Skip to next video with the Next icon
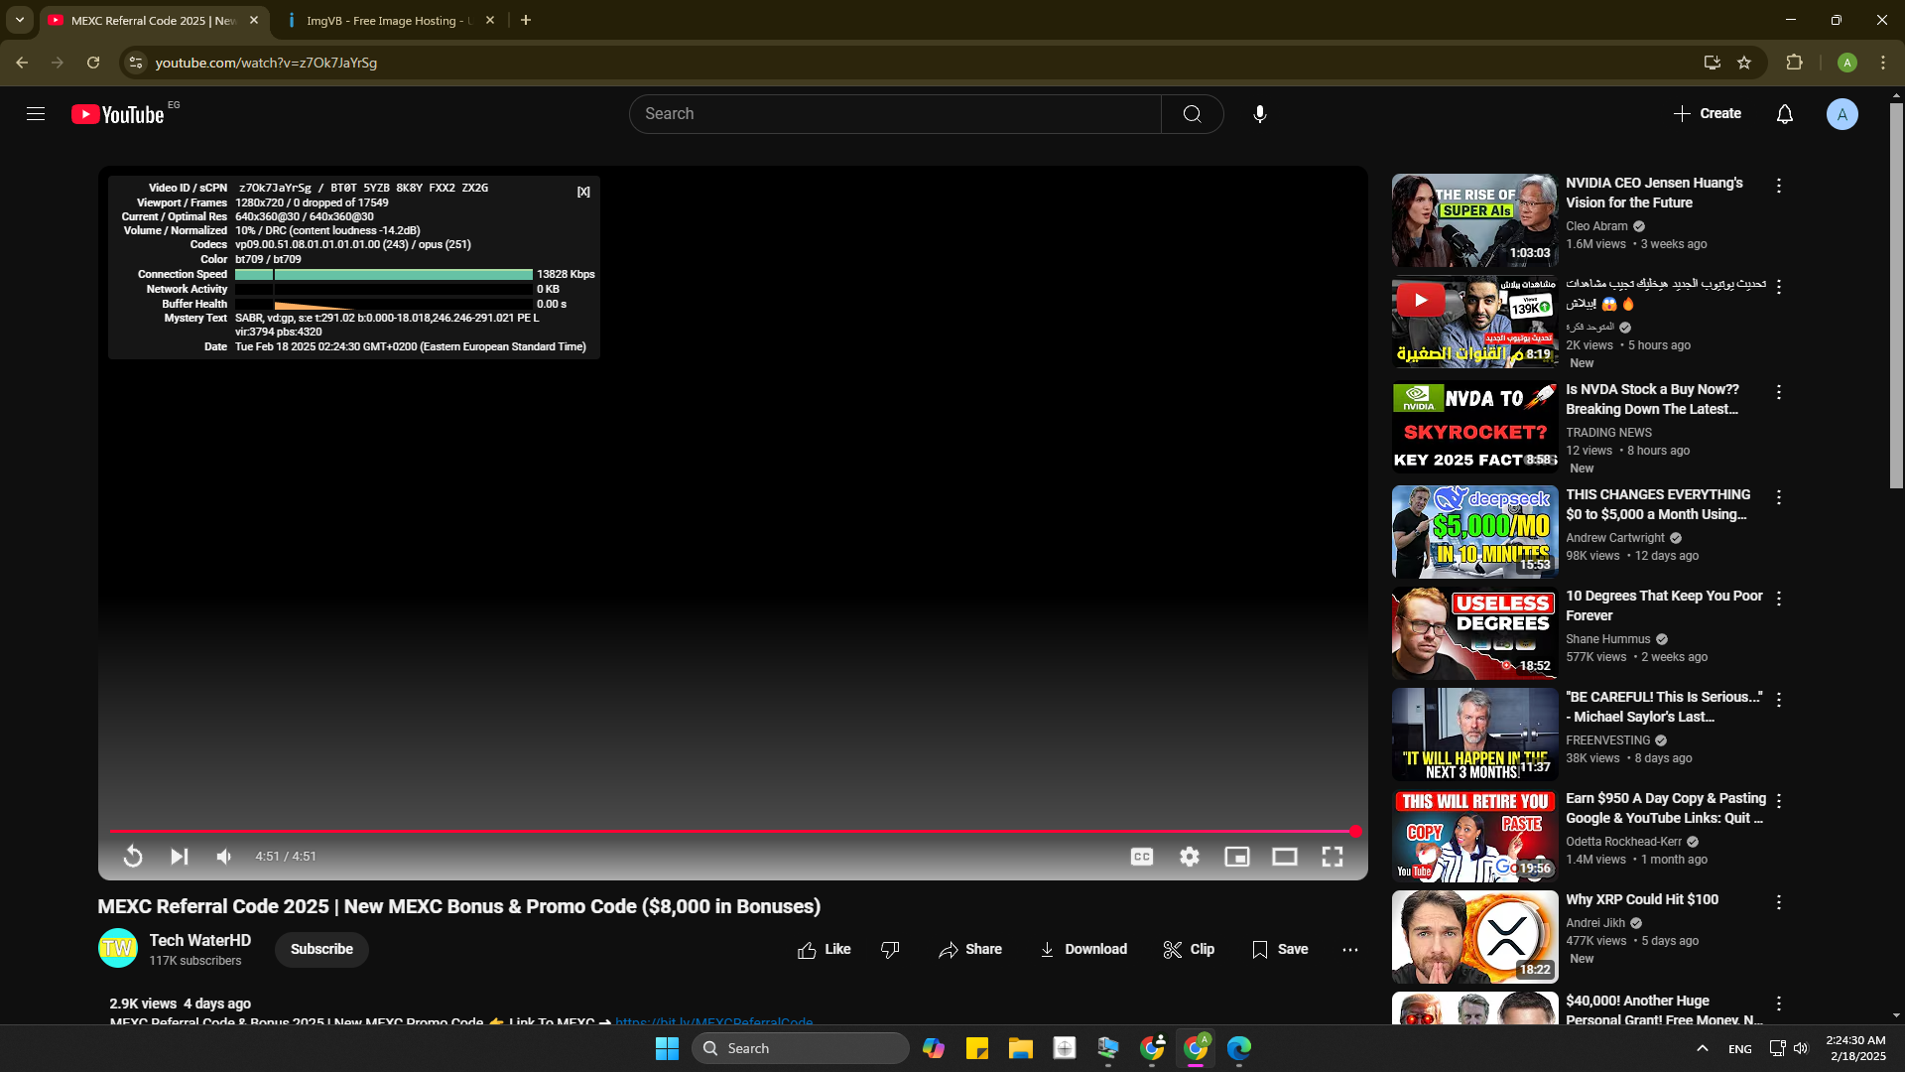The width and height of the screenshot is (1905, 1072). coord(179,857)
